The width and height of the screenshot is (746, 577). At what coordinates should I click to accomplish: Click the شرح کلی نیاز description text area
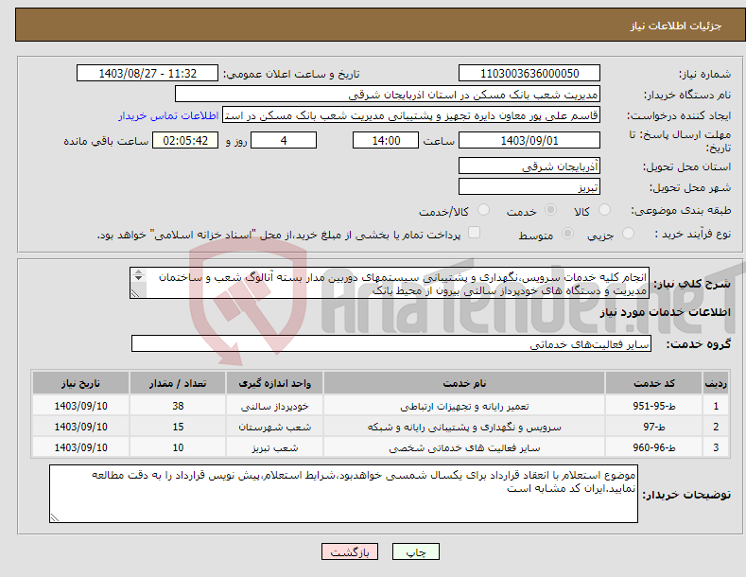tap(390, 283)
